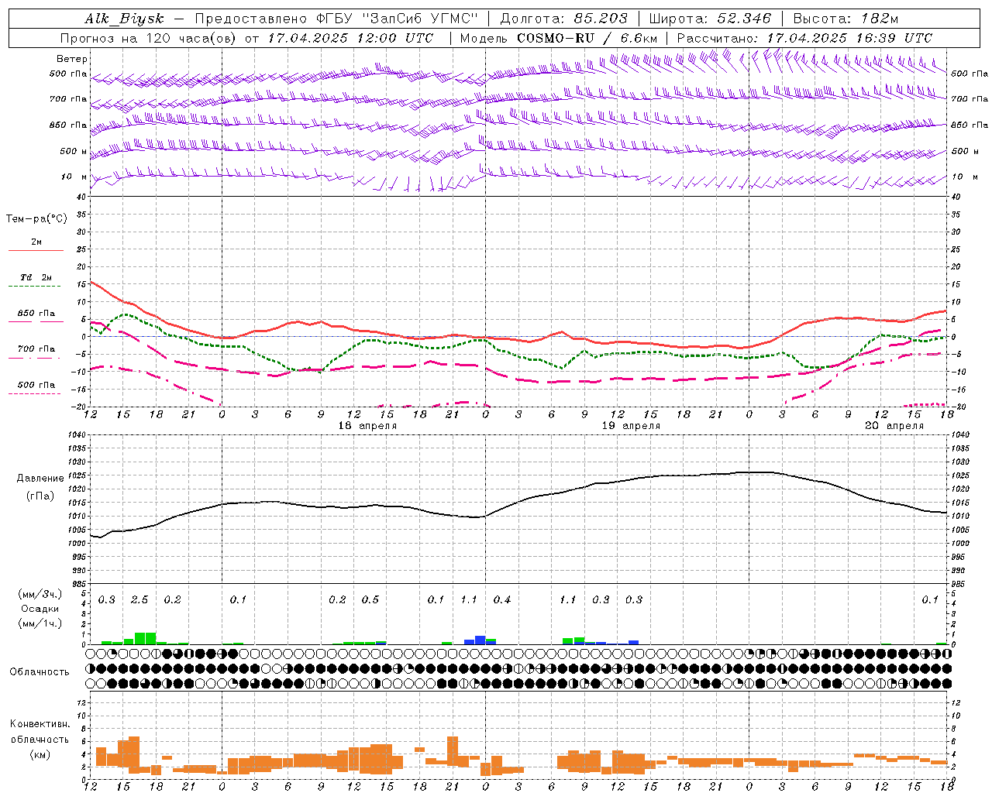The width and height of the screenshot is (992, 793).
Task: Click 'Рассчитано: 17.04.2025 16:39 UTC' text
Action: point(804,38)
